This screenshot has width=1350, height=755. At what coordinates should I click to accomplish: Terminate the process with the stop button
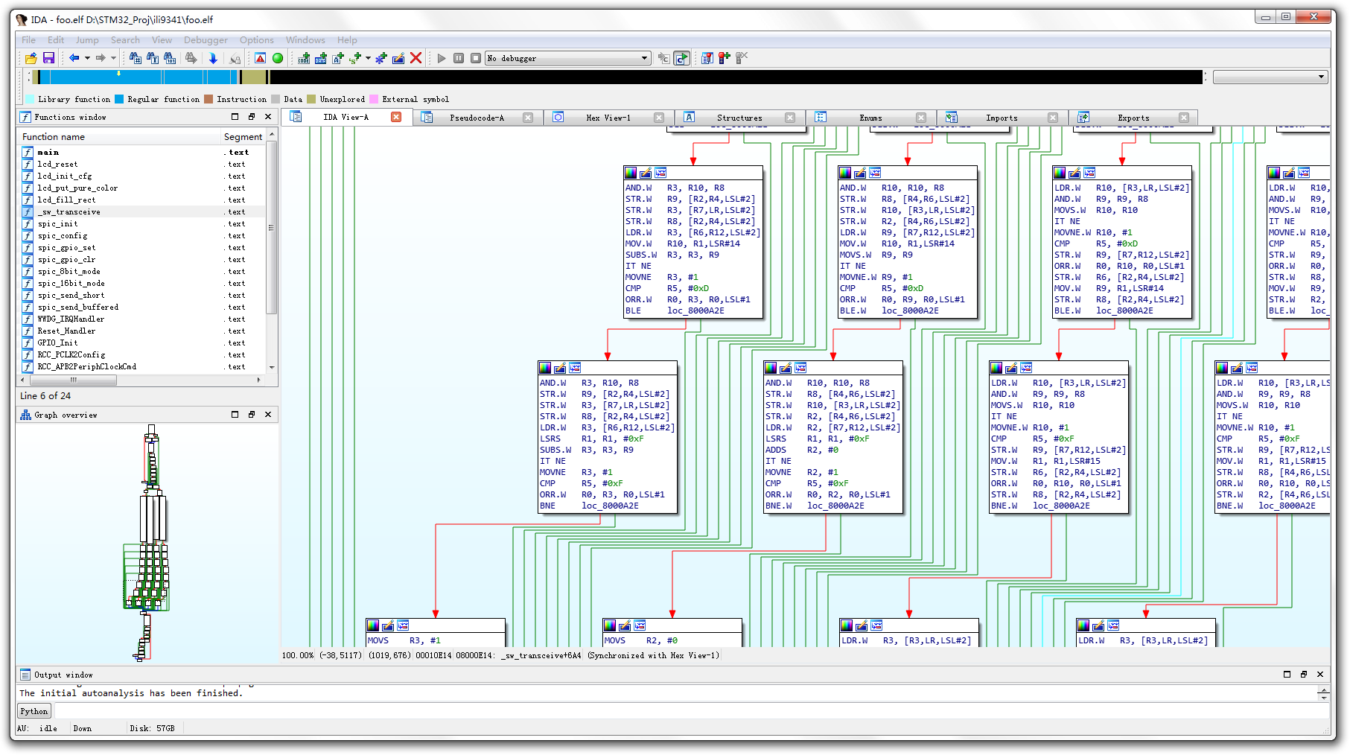click(x=476, y=58)
